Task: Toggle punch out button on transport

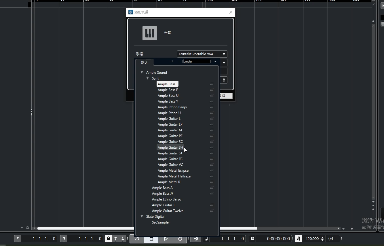Action: [x=122, y=239]
